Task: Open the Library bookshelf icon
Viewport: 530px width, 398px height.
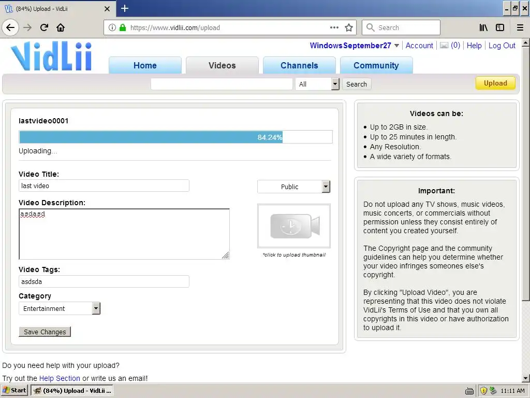Action: point(483,27)
